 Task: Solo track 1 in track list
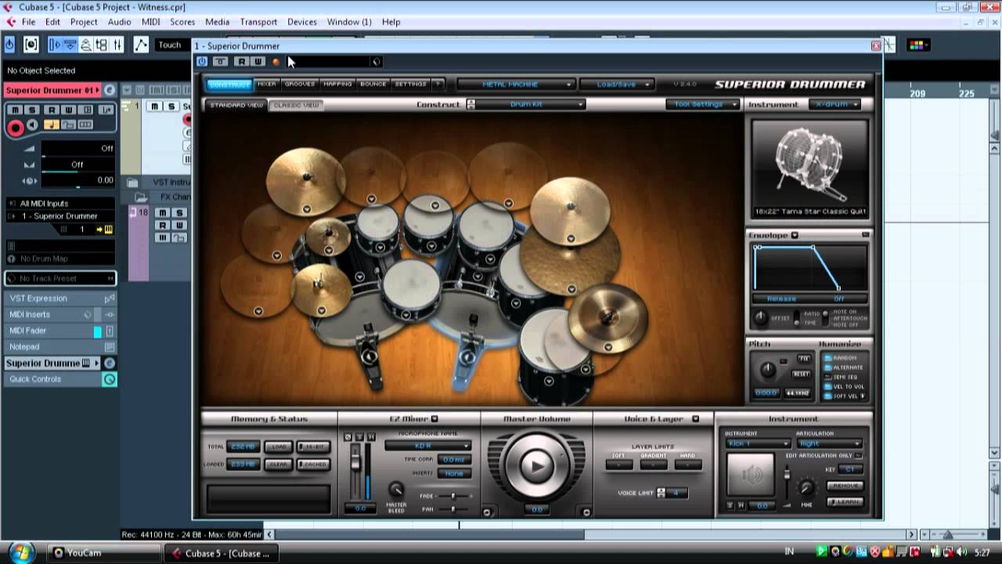pos(171,106)
